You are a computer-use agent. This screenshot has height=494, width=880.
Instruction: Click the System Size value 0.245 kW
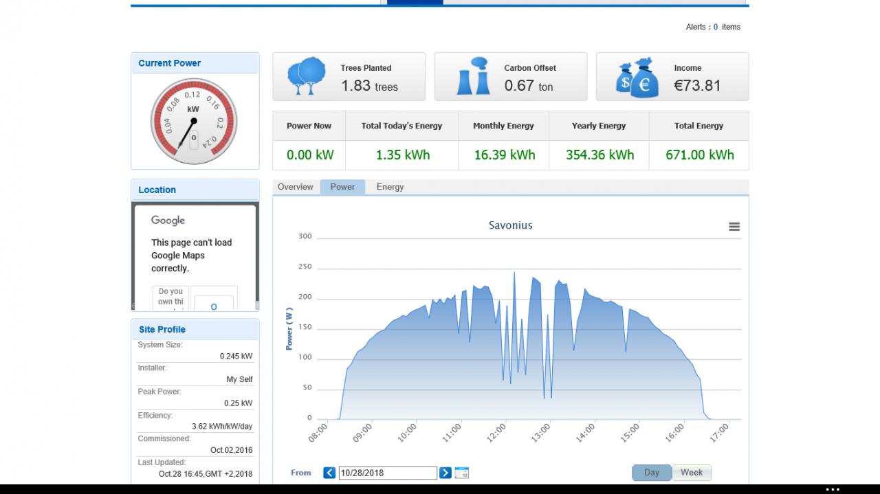(236, 357)
